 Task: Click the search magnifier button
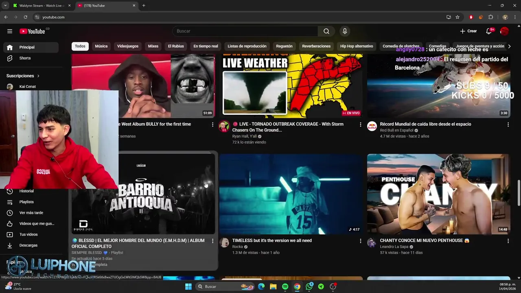326,31
